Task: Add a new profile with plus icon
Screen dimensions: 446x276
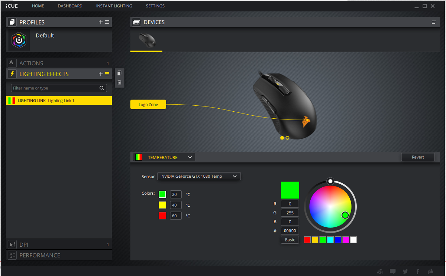Action: 101,22
